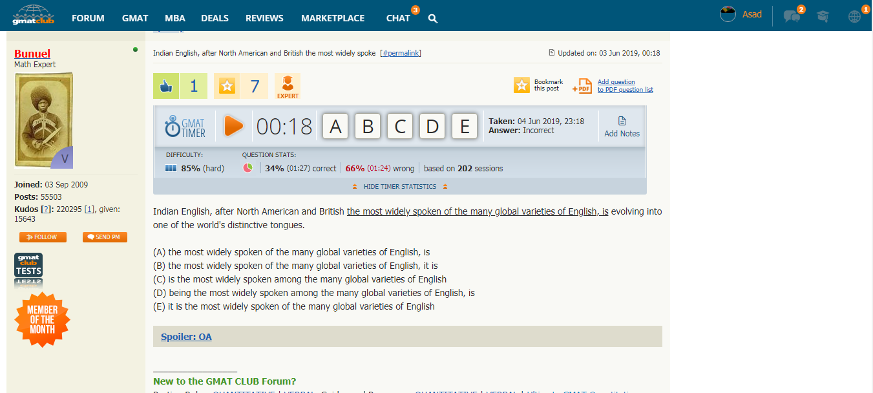The image size is (873, 393).
Task: Click the 00:18 timer display
Action: pyautogui.click(x=284, y=127)
